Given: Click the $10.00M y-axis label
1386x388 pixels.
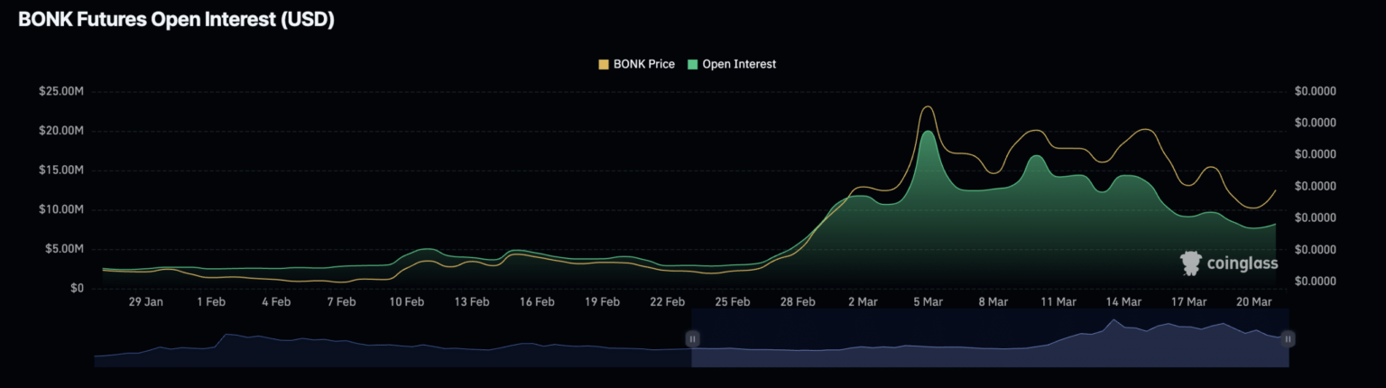Looking at the screenshot, I should (61, 209).
